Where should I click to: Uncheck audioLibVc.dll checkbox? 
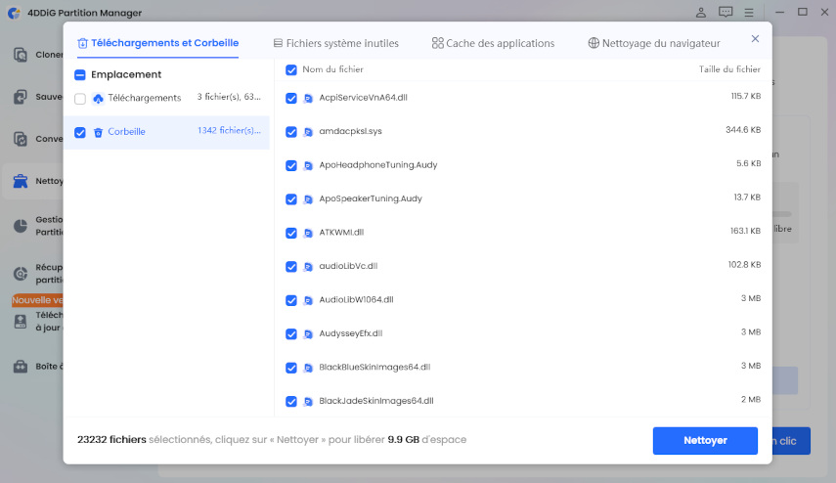point(291,267)
